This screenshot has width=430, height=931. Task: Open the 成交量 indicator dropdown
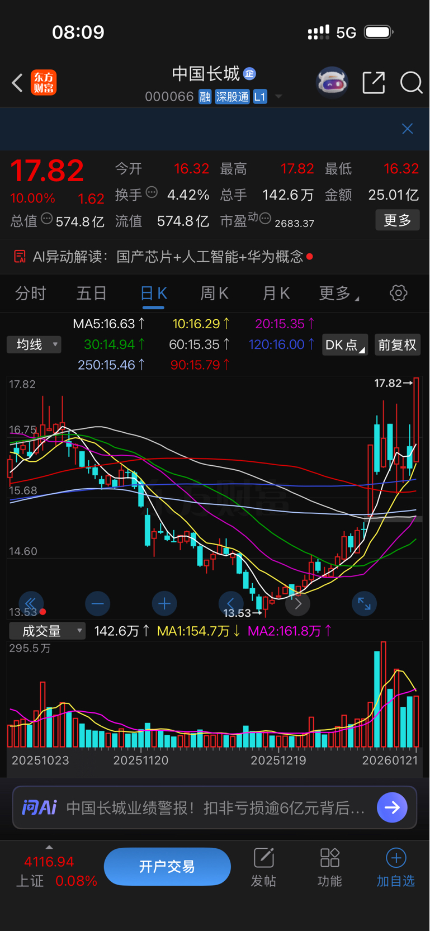pos(47,631)
